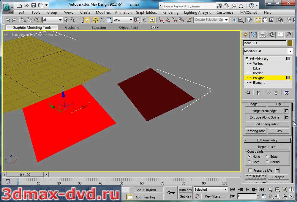Image resolution: width=297 pixels, height=202 pixels.
Task: Click the Align tool icon
Action: (x=241, y=20)
